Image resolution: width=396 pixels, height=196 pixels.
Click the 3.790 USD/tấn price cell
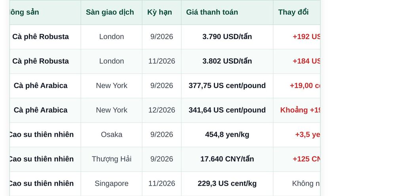(227, 36)
